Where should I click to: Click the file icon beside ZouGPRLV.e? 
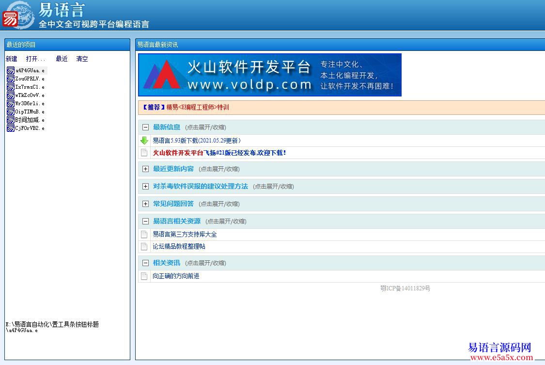[11, 79]
